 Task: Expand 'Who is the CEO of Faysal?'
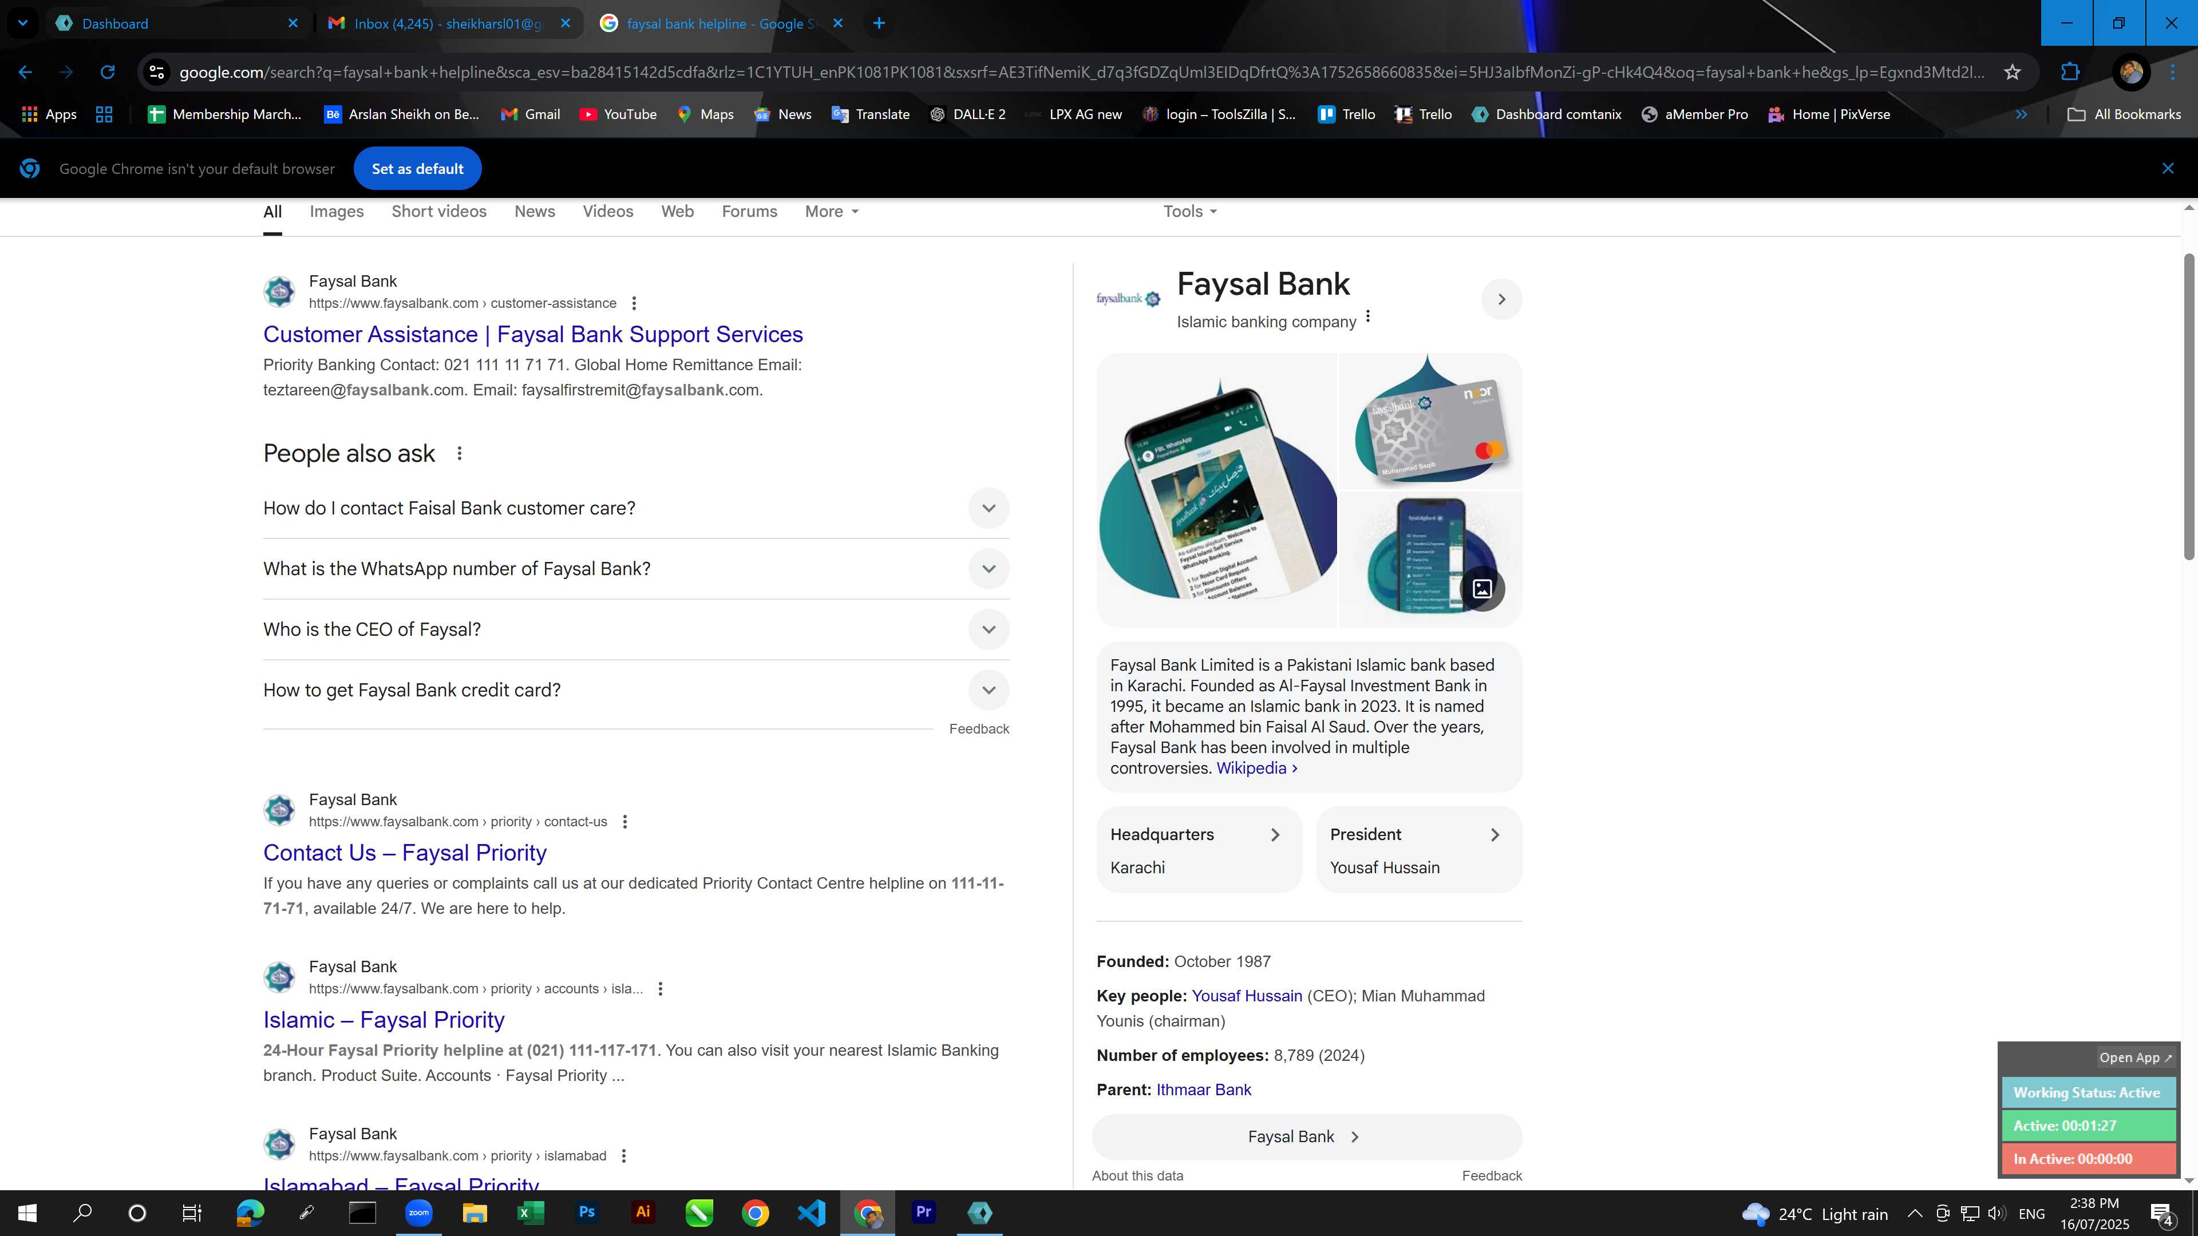(636, 629)
